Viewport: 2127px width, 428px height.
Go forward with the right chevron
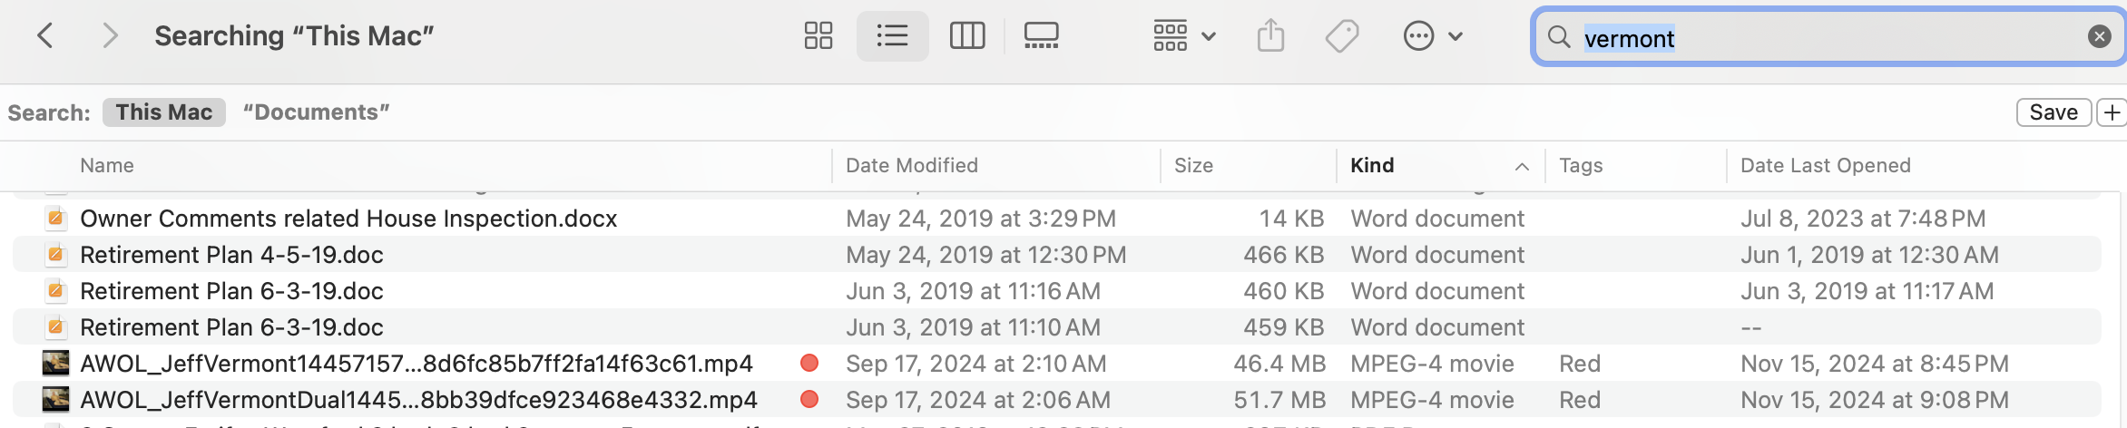tap(110, 36)
